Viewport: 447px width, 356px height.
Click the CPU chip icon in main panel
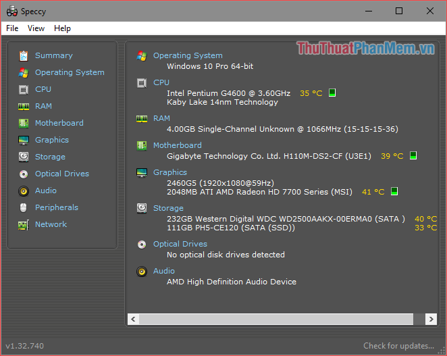[x=142, y=83]
